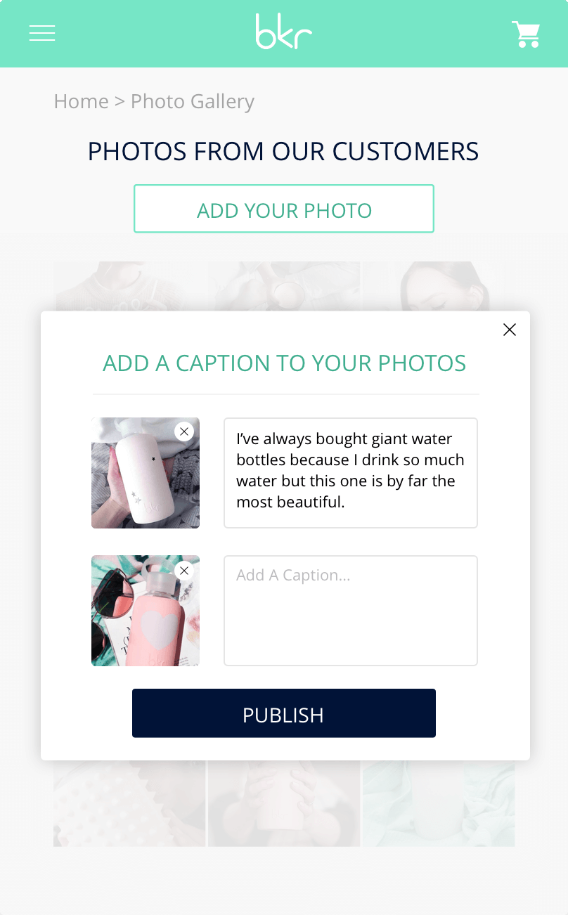Close the caption dialog with X
The width and height of the screenshot is (568, 915).
tap(510, 330)
